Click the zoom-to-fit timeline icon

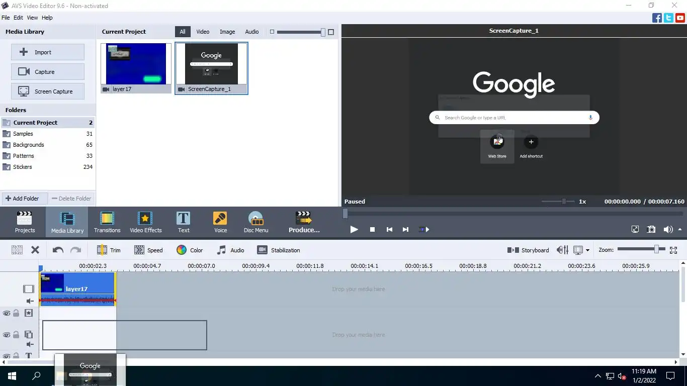[673, 250]
